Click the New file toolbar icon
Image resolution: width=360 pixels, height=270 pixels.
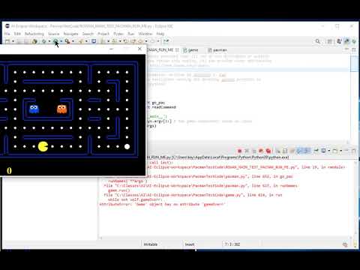point(7,41)
